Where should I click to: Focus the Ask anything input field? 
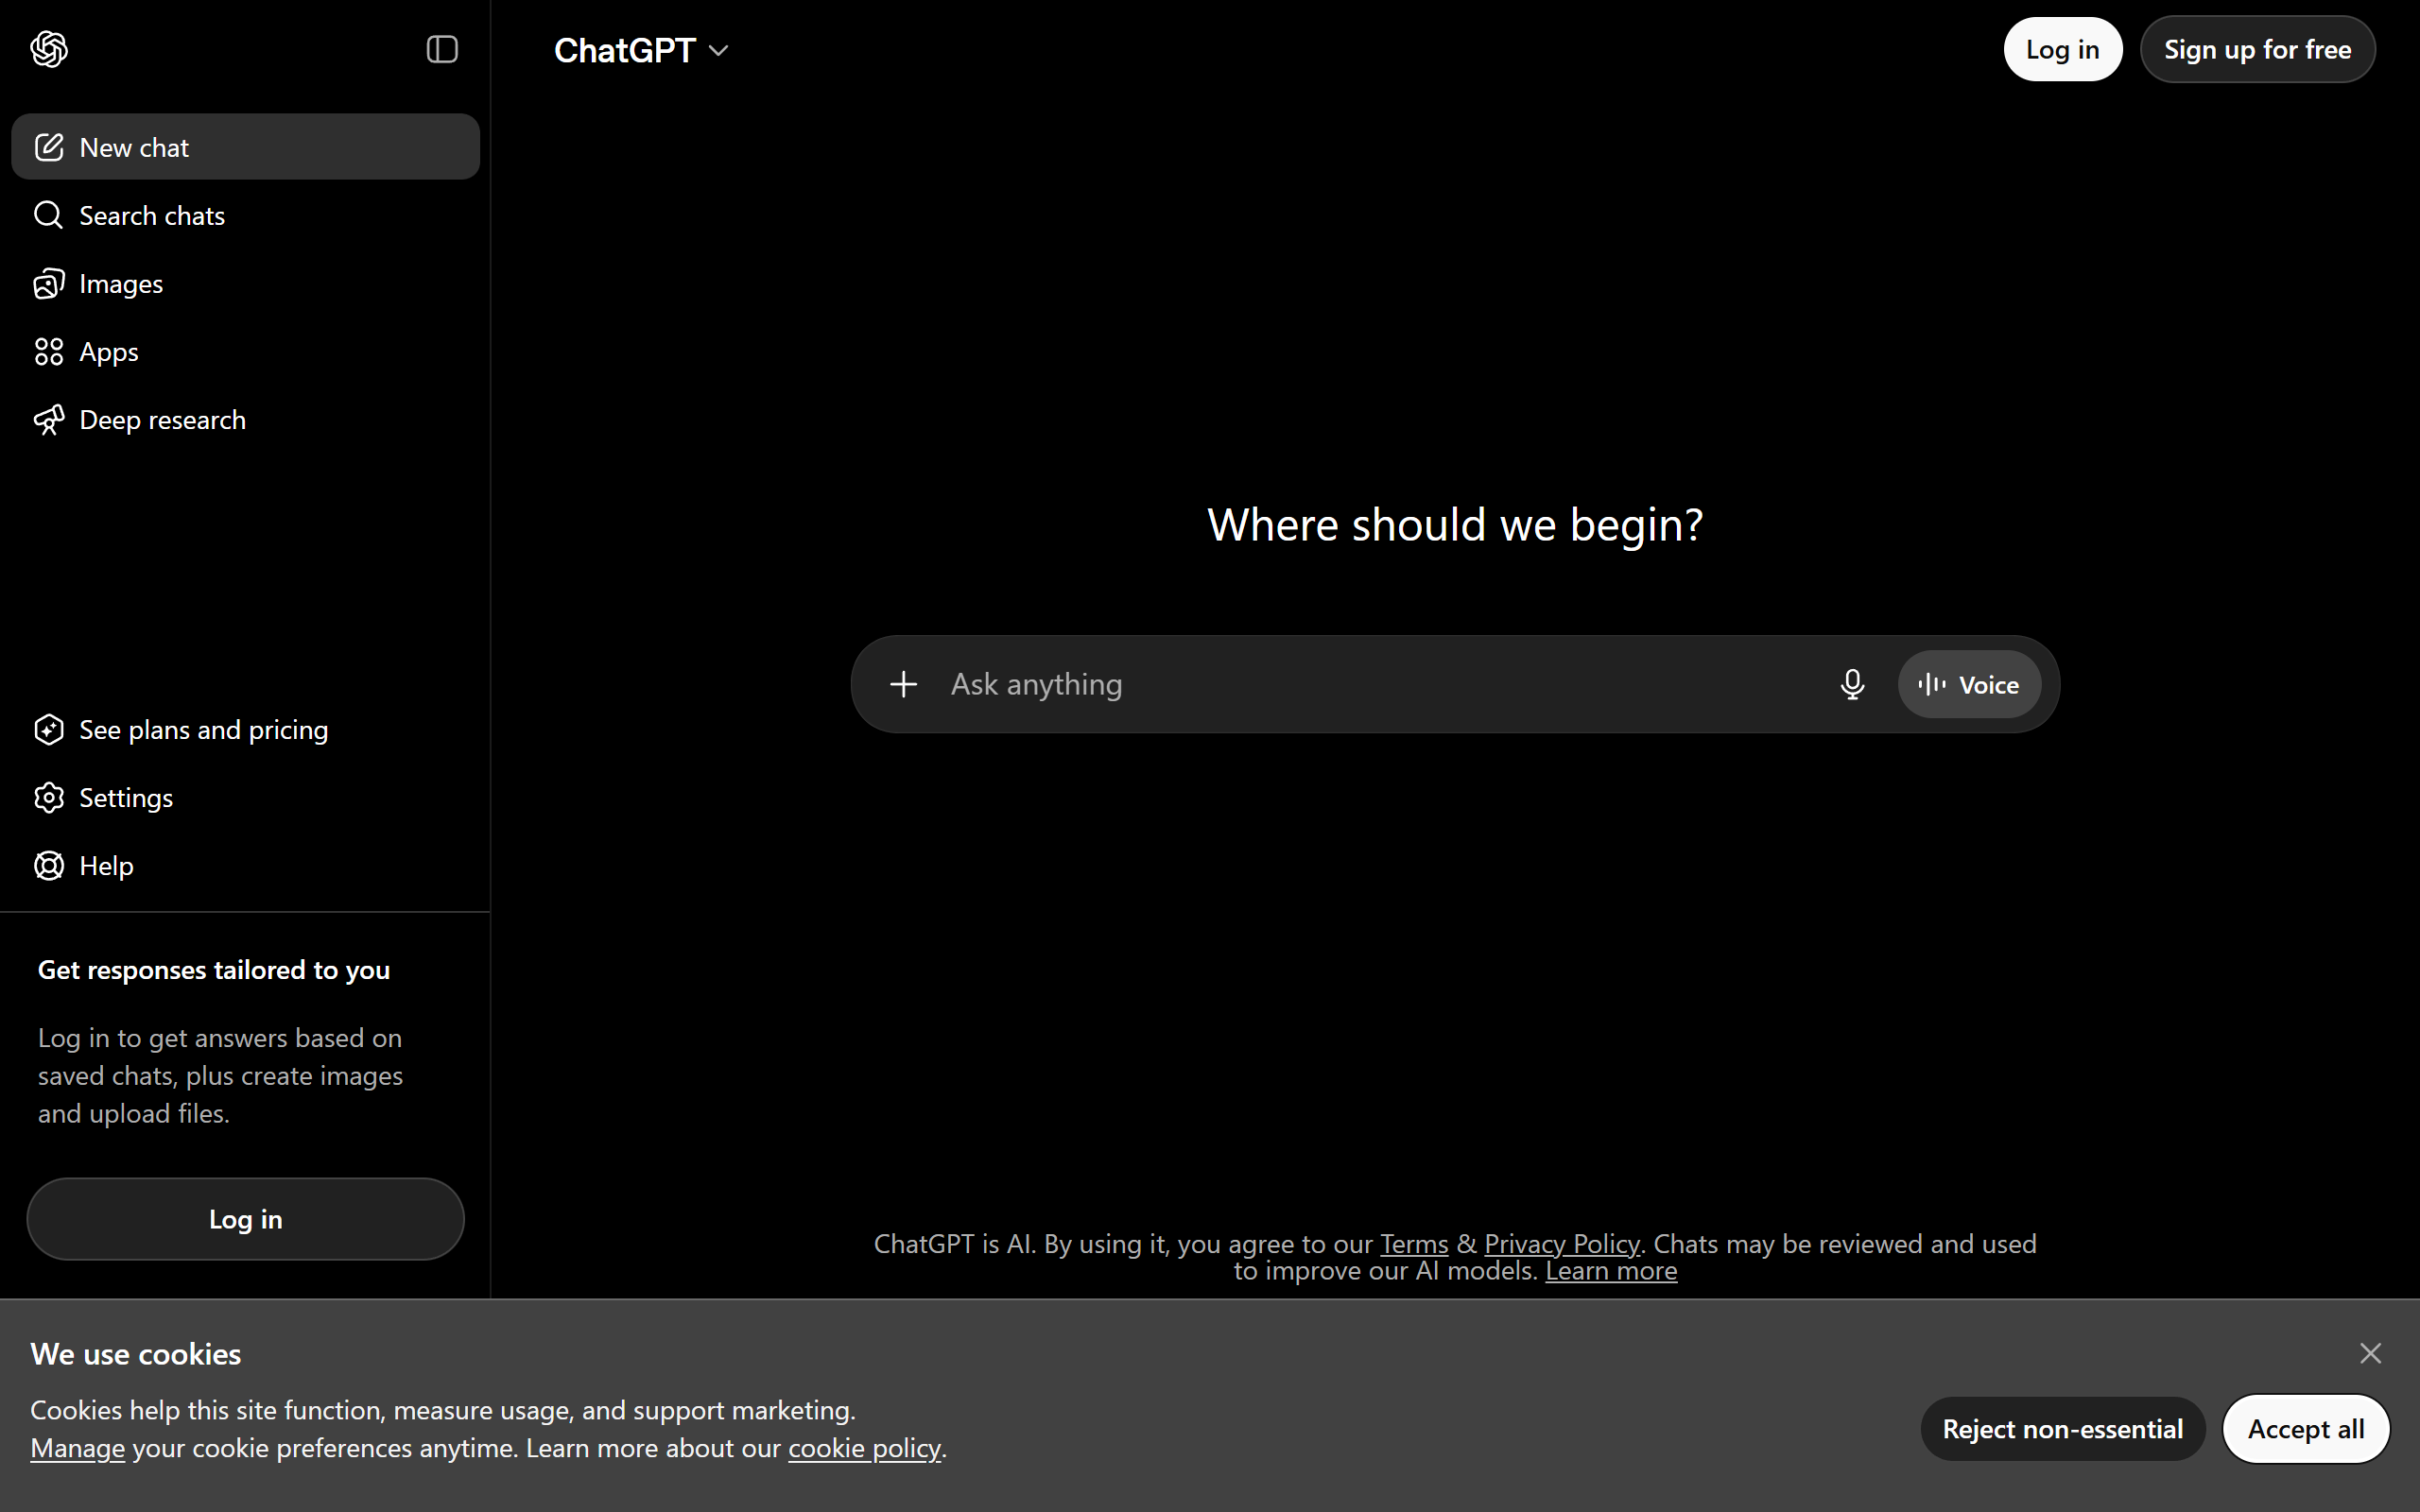point(1380,684)
